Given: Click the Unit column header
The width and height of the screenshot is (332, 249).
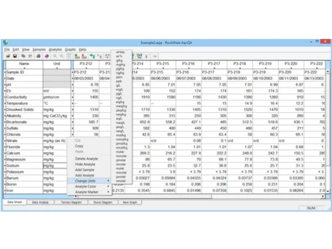Looking at the screenshot, I should 56,64.
